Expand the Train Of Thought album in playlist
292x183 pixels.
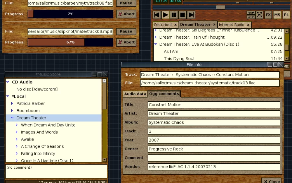click(x=155, y=37)
